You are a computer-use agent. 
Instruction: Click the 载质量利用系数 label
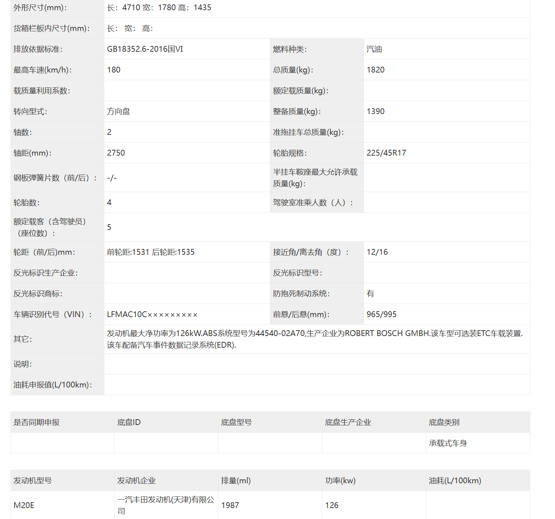coord(42,90)
